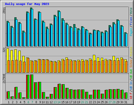The height and width of the screenshot is (105, 134).
Task: Click the '2811' value on the top axis
Action: [4, 10]
